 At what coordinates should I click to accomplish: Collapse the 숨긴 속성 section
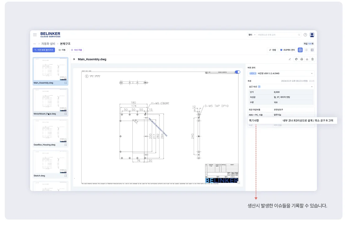pyautogui.click(x=312, y=87)
